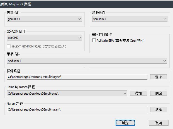Focus the Nvram 路径 text field
This screenshot has height=129, width=173.
pos(77,109)
